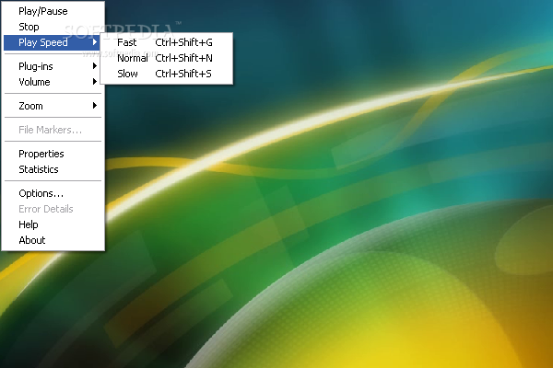Open the About entry
The image size is (553, 368).
click(53, 240)
